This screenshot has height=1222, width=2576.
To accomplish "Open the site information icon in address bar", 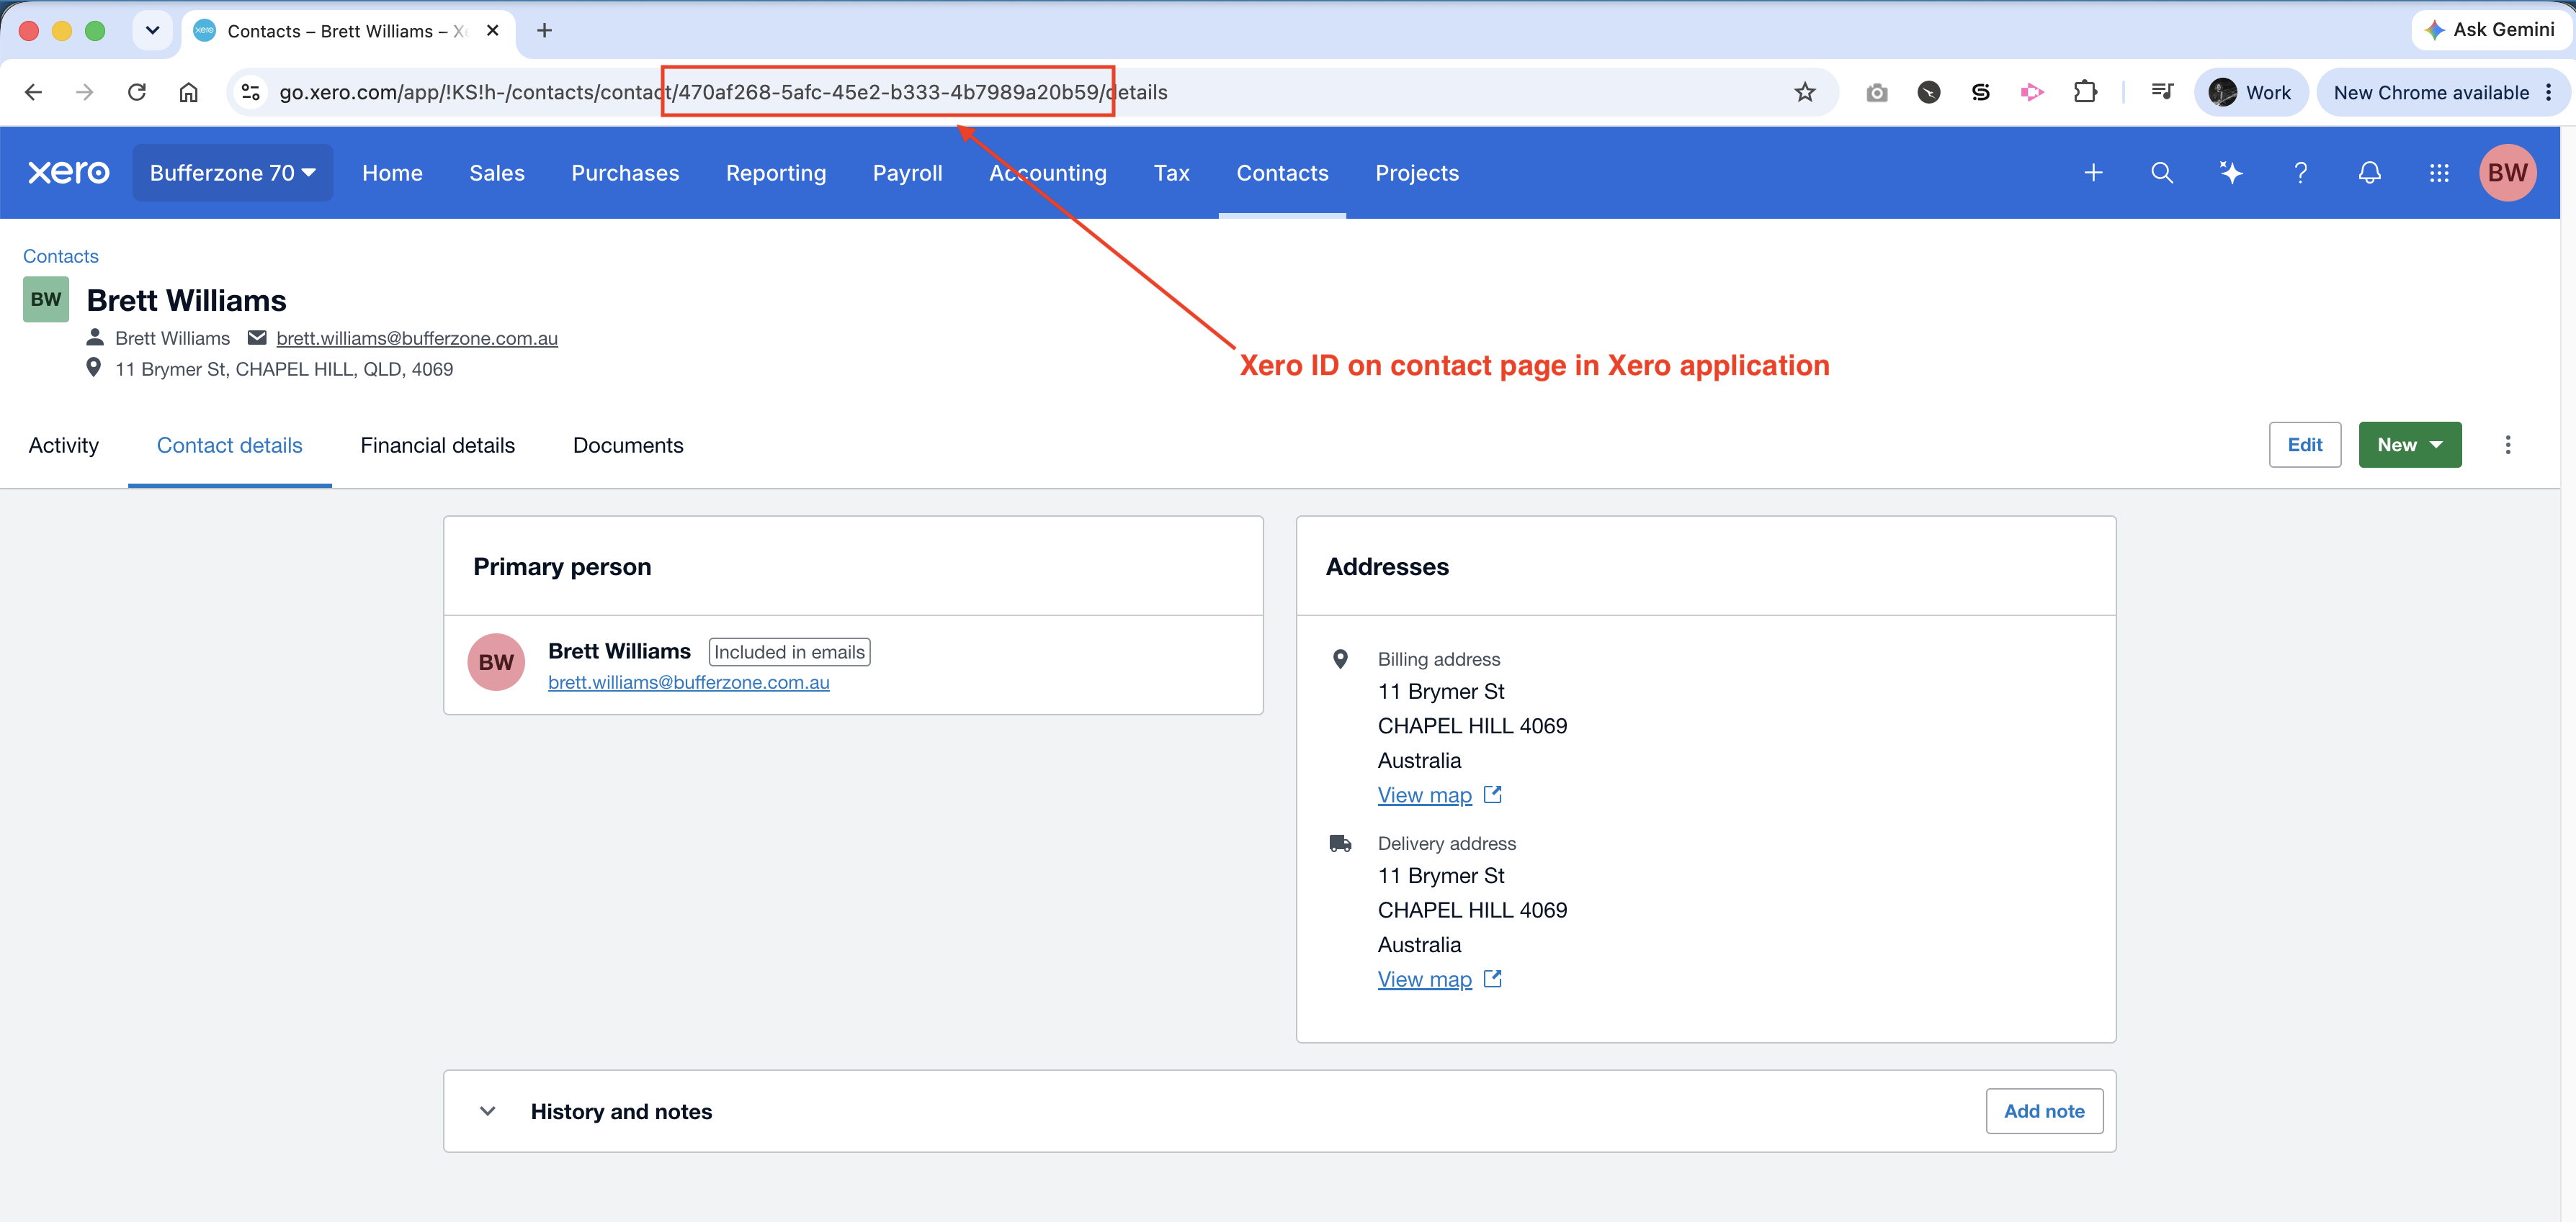I will tap(251, 92).
